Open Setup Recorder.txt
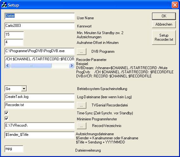The image size is (180, 157). 164,37
